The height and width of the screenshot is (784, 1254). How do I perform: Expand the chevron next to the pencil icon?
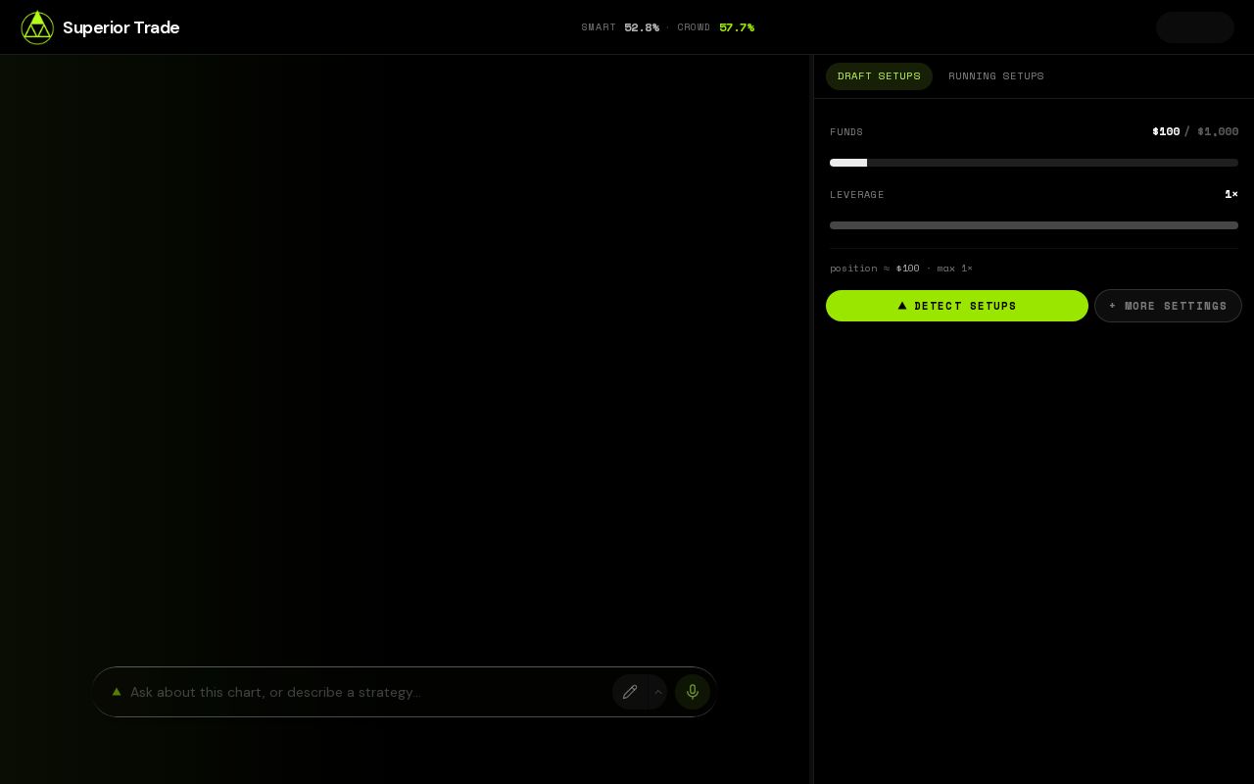[x=658, y=692]
